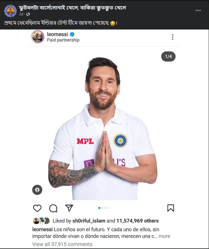The width and height of the screenshot is (209, 249).
Task: Save post with the bookmark icon
Action: [171, 208]
